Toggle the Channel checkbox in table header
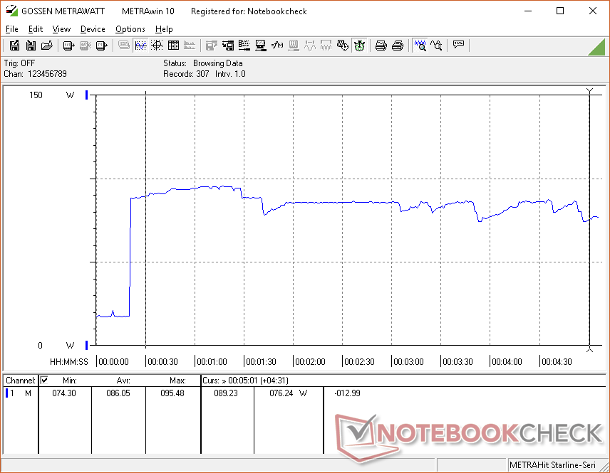This screenshot has height=473, width=610. tap(44, 380)
